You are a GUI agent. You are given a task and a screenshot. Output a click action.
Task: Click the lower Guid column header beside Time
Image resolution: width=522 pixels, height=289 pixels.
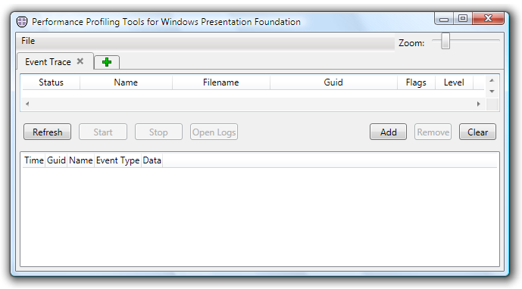56,160
